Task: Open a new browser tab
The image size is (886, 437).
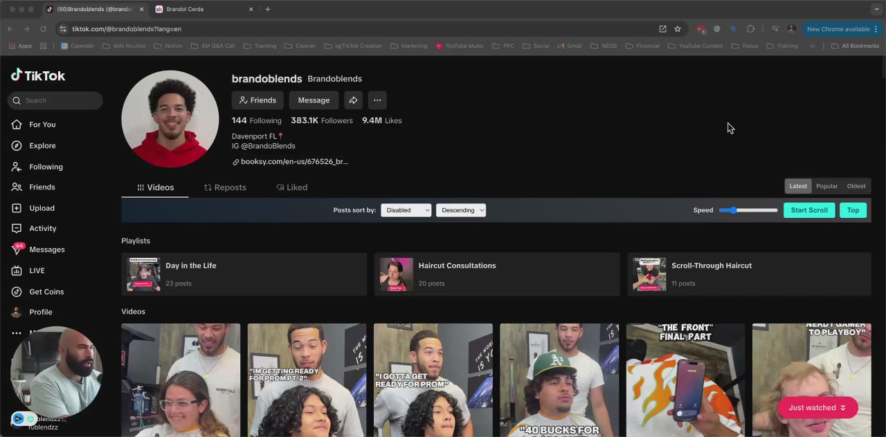Action: click(268, 9)
